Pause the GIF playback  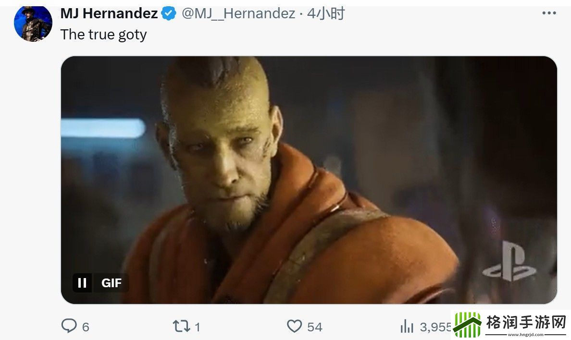[82, 283]
